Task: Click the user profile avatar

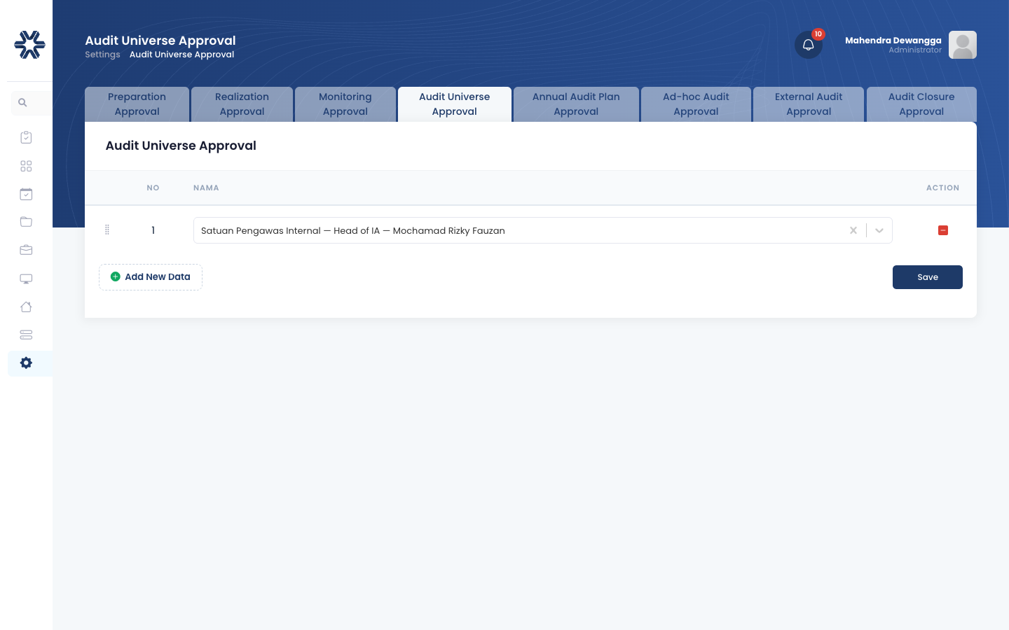Action: click(963, 45)
